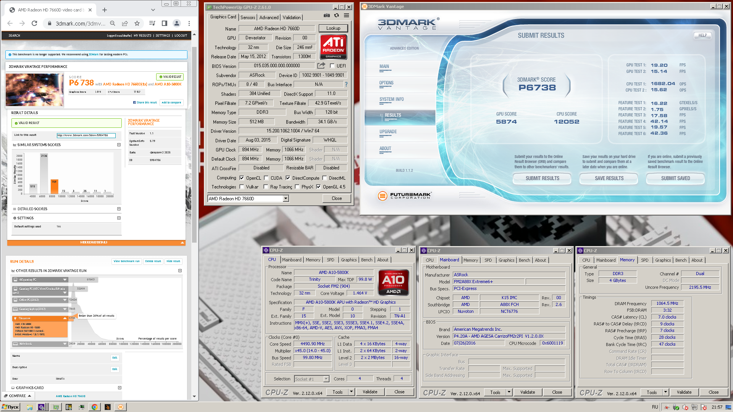Toggle the OpenCL checkbox
Viewport: 733px width, 412px height.
(x=242, y=178)
